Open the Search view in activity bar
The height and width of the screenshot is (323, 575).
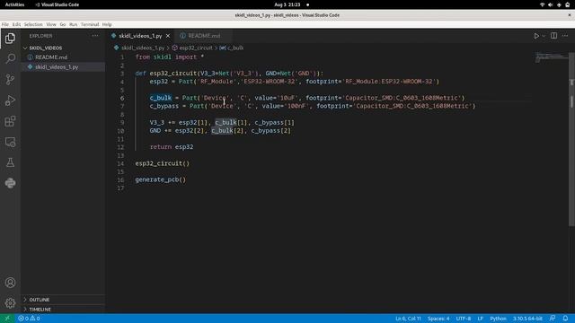10,58
